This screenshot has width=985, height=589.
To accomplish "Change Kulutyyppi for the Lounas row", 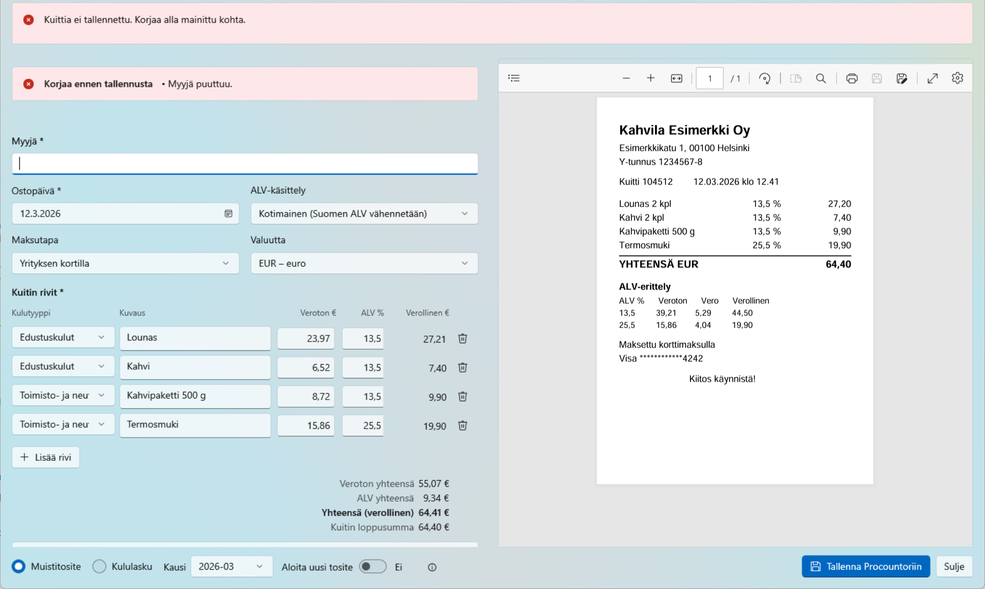I will pos(63,338).
